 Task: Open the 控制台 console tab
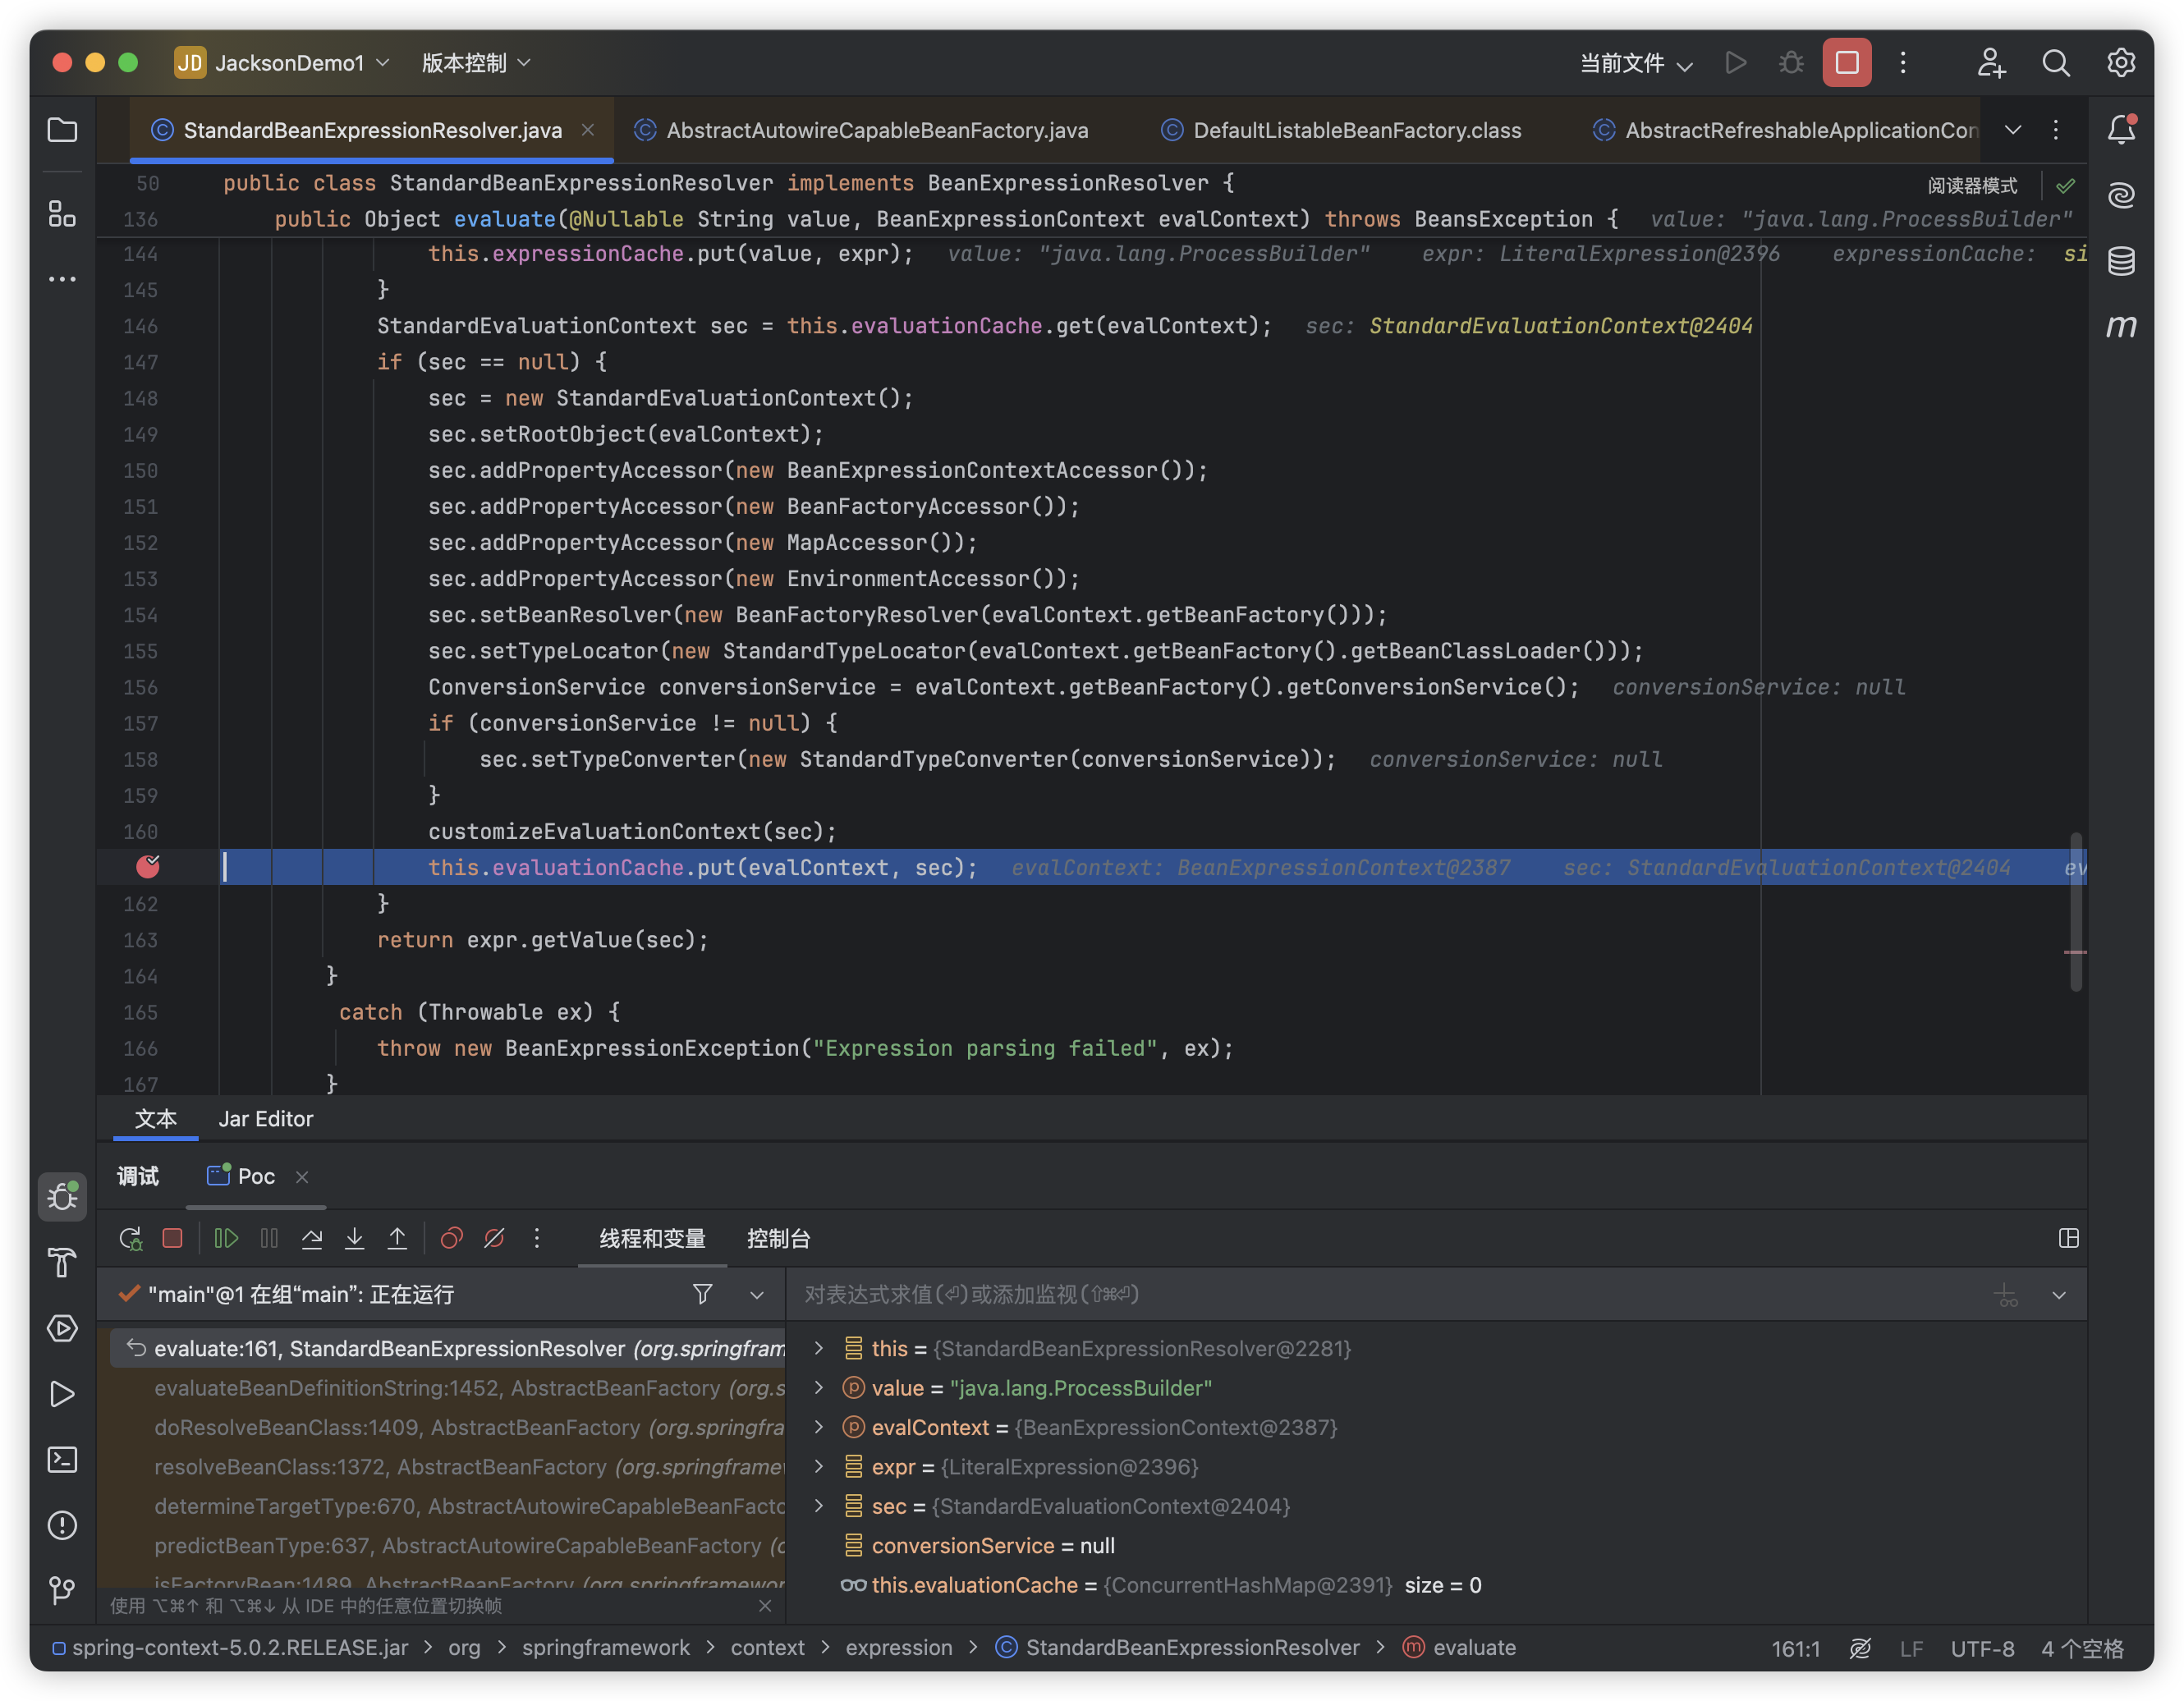click(x=779, y=1238)
